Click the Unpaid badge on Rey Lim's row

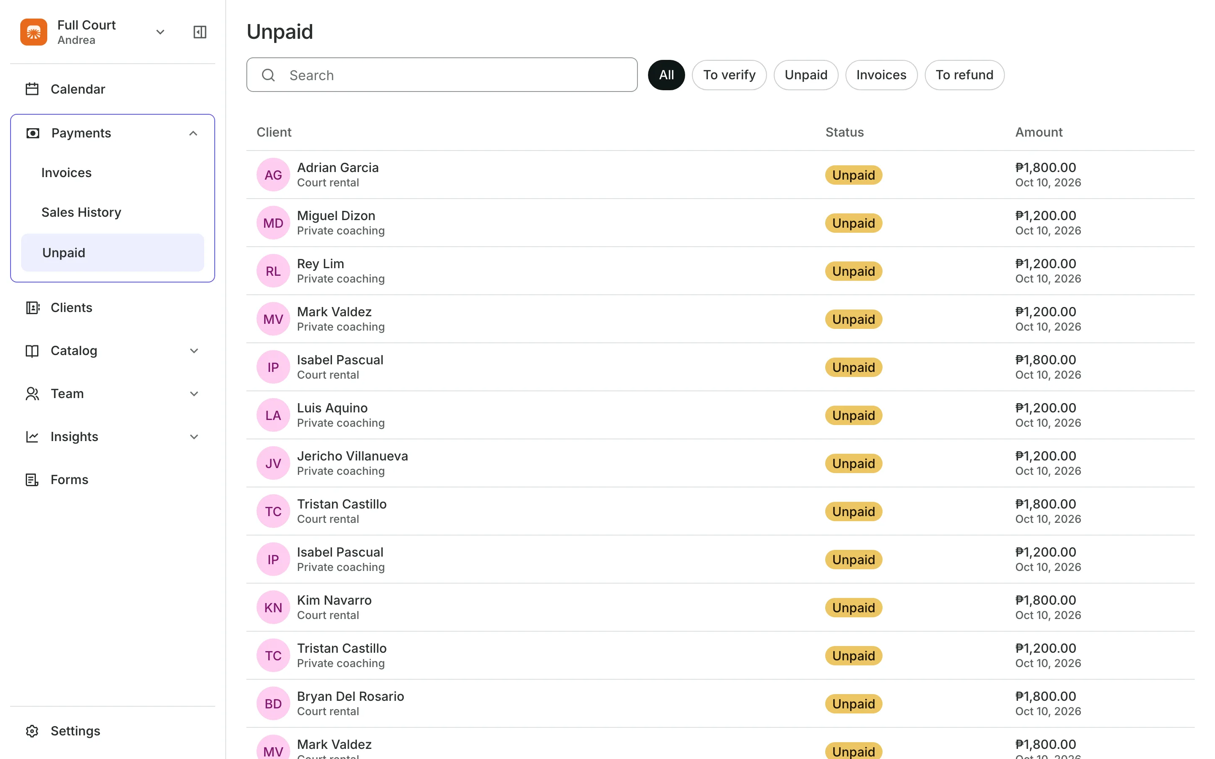point(853,271)
